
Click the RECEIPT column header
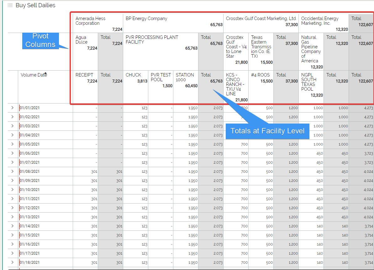[x=84, y=75]
